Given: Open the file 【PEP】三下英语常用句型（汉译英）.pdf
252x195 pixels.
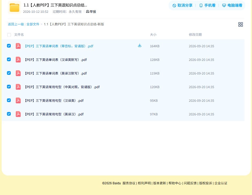Looking at the screenshot, I should pyautogui.click(x=54, y=100).
